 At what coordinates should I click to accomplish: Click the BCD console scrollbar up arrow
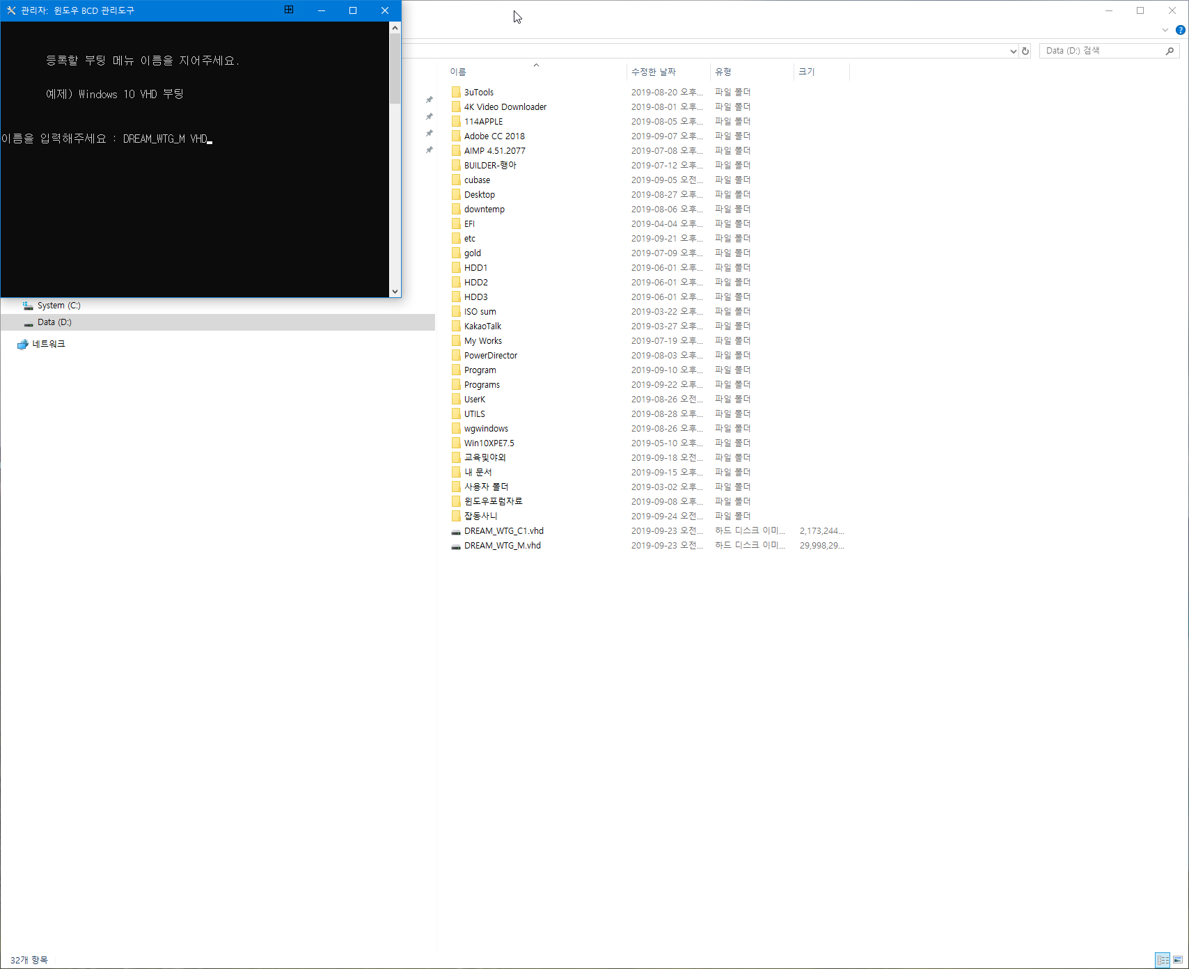(395, 29)
